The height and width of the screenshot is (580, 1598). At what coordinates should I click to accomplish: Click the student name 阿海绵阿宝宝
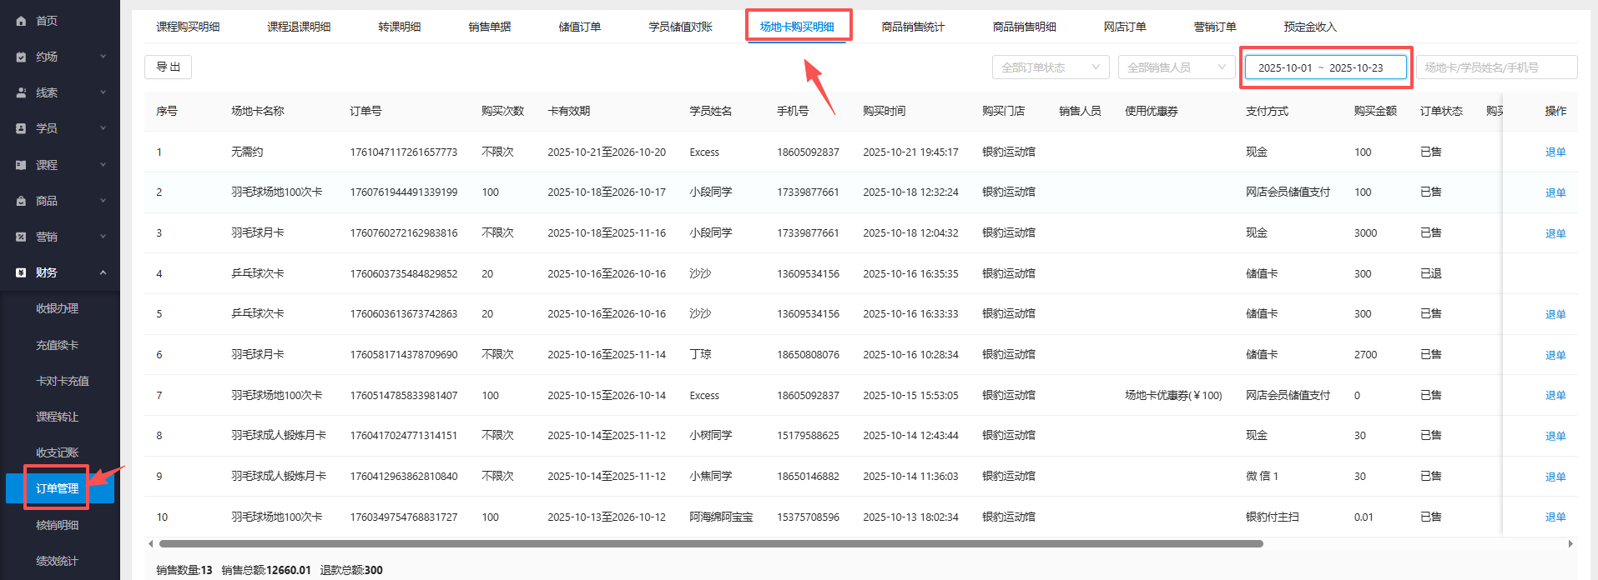click(x=721, y=517)
